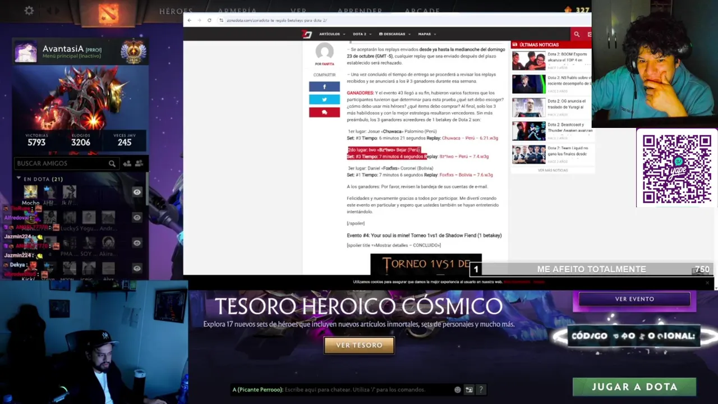Share article on Twitter
This screenshot has width=718, height=404.
(x=324, y=99)
